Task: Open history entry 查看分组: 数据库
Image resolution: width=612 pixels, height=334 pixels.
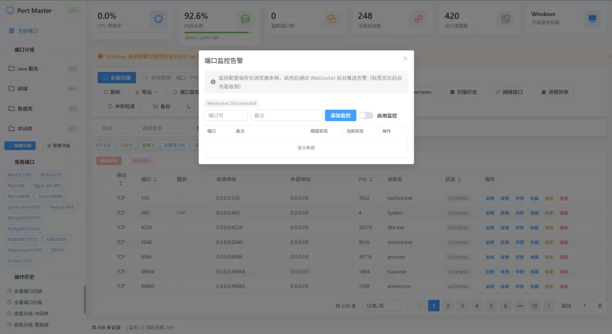Action: (x=31, y=324)
